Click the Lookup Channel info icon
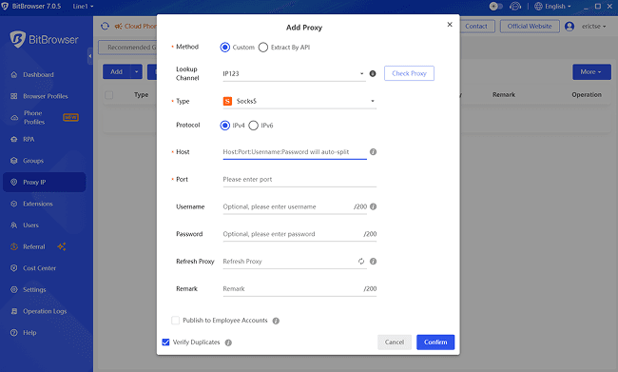This screenshot has height=372, width=618. [373, 74]
